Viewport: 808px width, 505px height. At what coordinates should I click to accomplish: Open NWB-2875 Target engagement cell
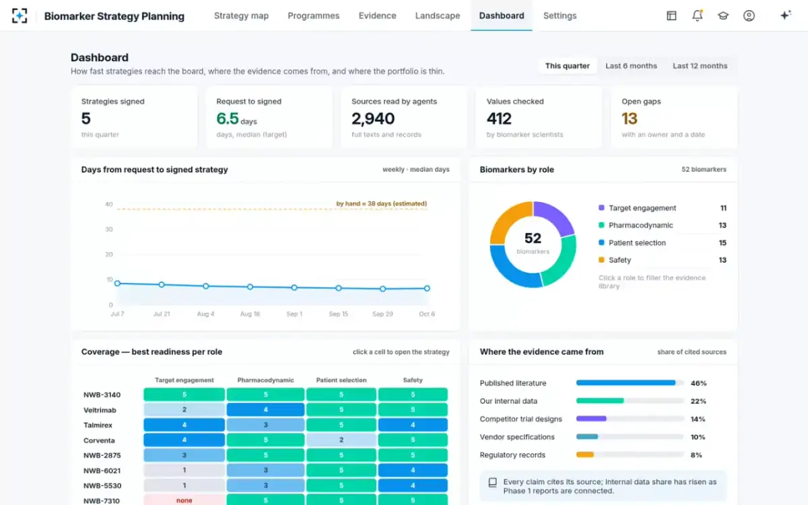click(x=184, y=455)
